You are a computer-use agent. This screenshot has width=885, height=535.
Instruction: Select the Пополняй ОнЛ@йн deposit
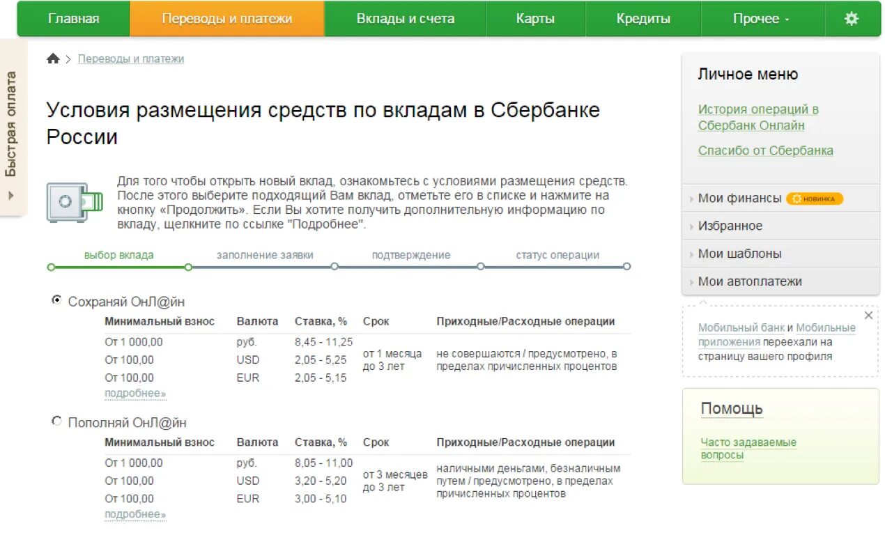56,421
